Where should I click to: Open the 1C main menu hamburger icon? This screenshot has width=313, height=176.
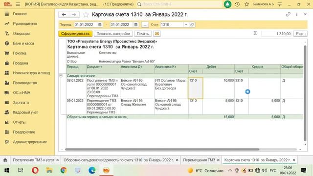[18, 4]
